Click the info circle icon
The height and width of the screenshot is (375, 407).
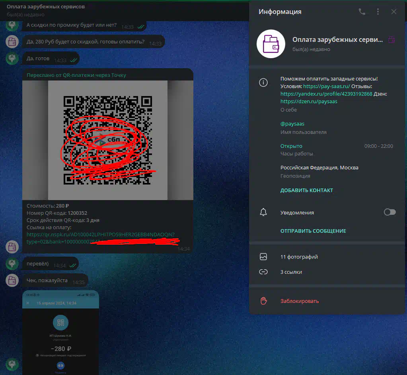coord(263,83)
